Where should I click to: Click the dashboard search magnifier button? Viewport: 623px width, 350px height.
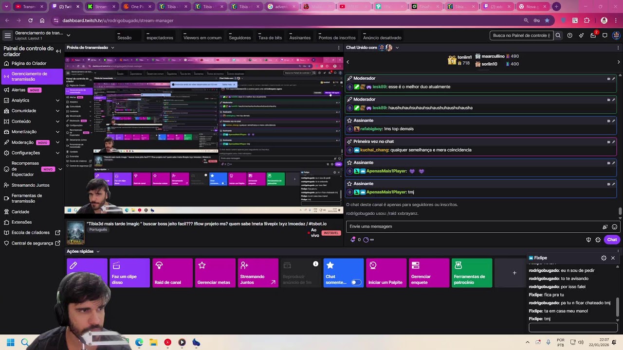[558, 35]
